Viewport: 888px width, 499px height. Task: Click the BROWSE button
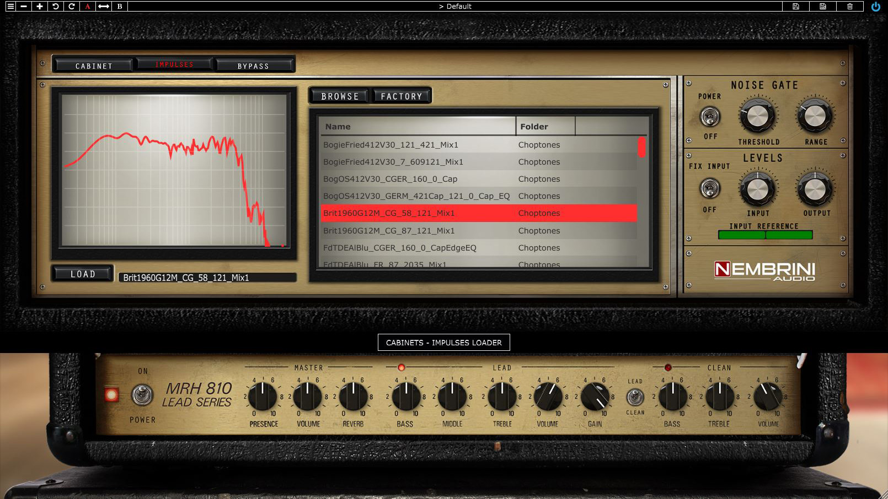click(340, 96)
